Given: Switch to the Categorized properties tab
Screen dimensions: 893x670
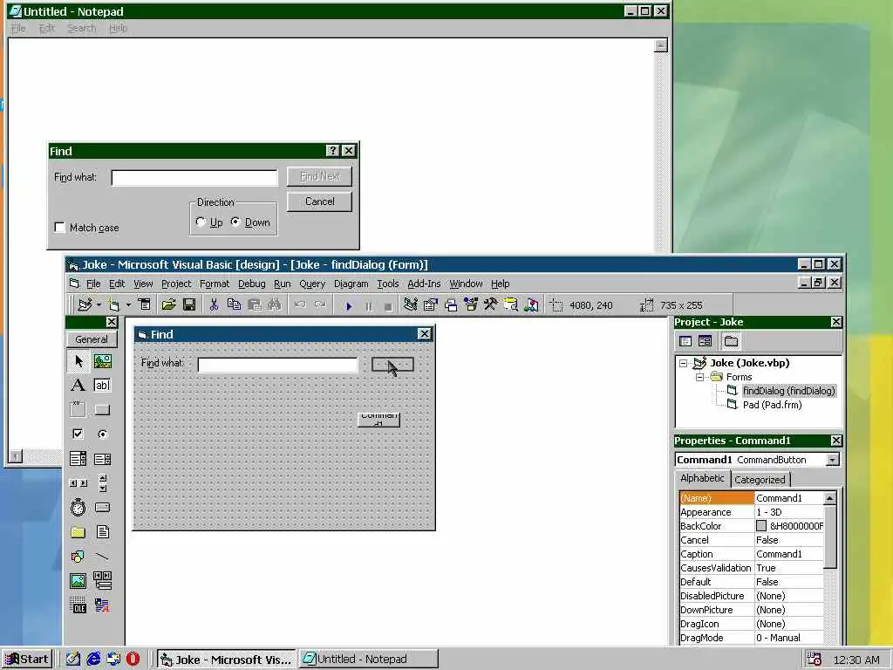Looking at the screenshot, I should pos(760,480).
